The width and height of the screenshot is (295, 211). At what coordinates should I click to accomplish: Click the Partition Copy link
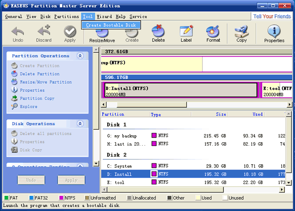point(37,98)
